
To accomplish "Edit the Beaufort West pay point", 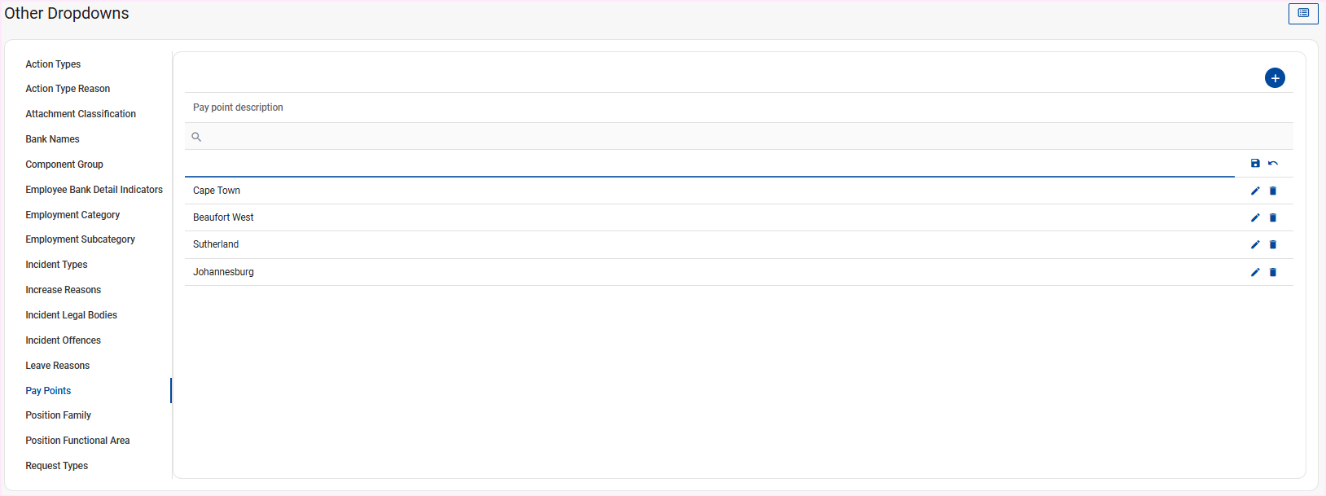I will point(1255,217).
